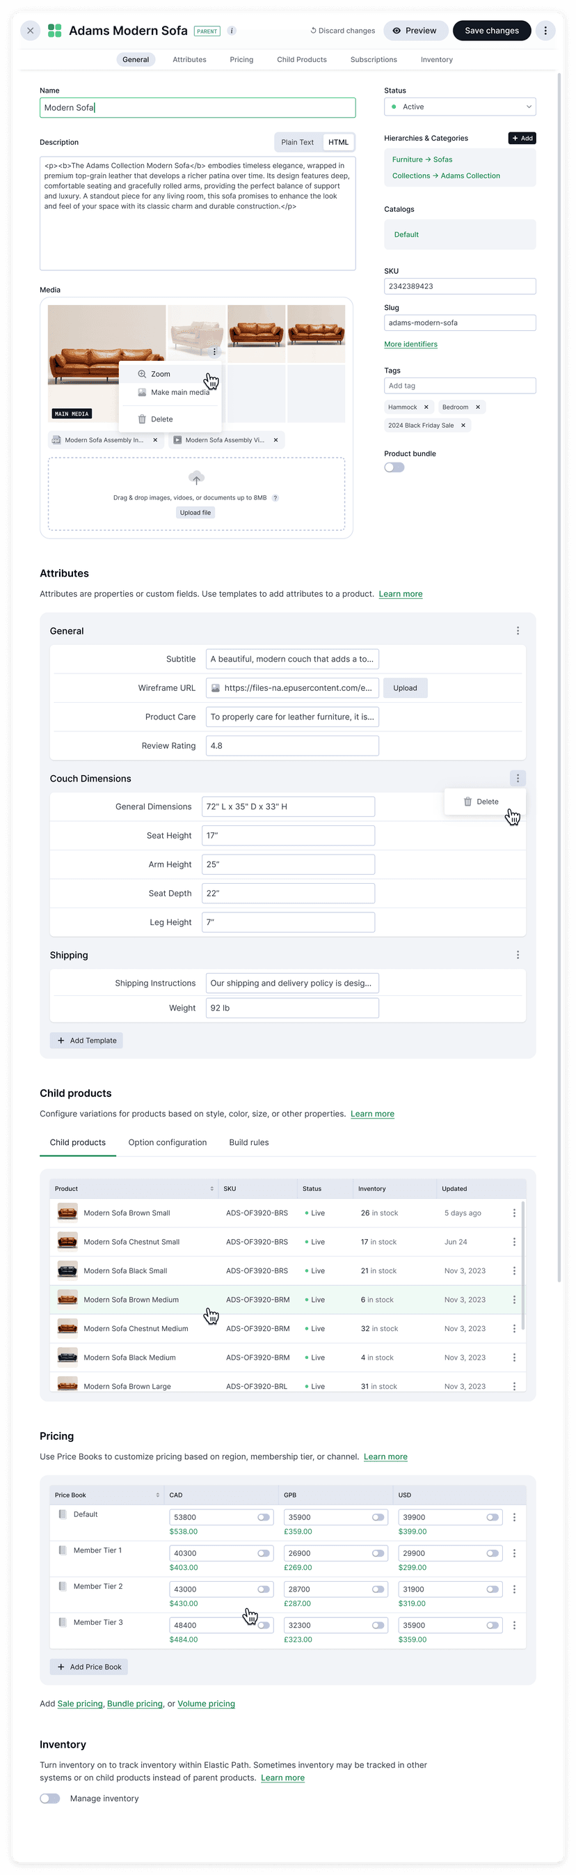Click the Add tag input field

(x=460, y=387)
